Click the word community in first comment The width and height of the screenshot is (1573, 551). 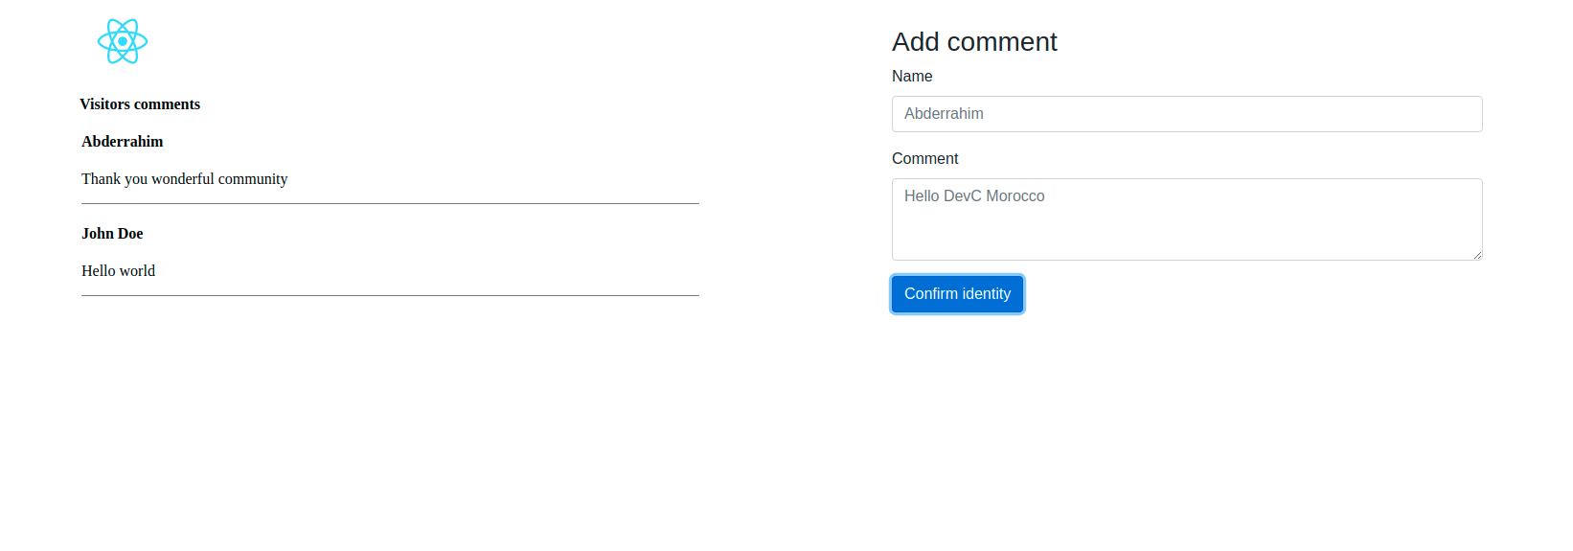pyautogui.click(x=253, y=179)
